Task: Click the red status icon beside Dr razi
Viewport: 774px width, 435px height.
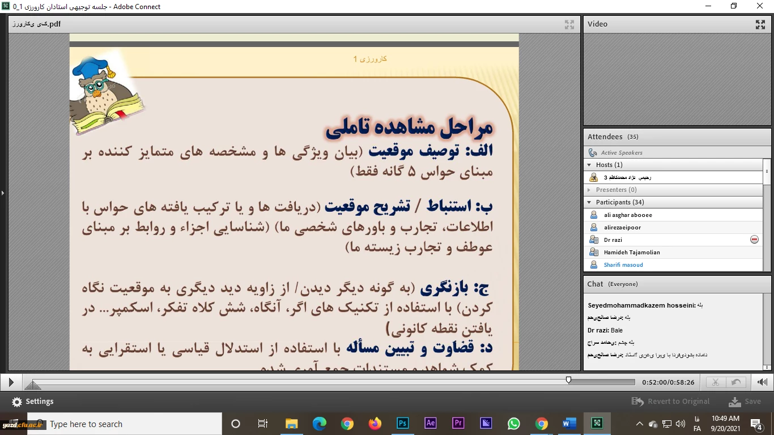Action: point(754,240)
